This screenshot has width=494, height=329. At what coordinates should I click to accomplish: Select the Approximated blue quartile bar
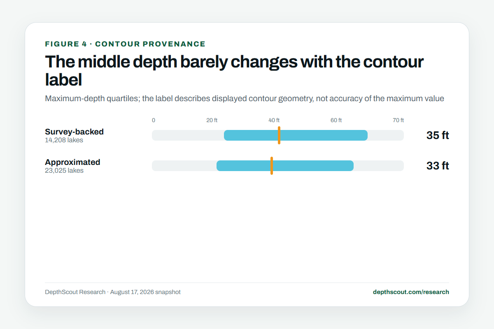point(285,166)
